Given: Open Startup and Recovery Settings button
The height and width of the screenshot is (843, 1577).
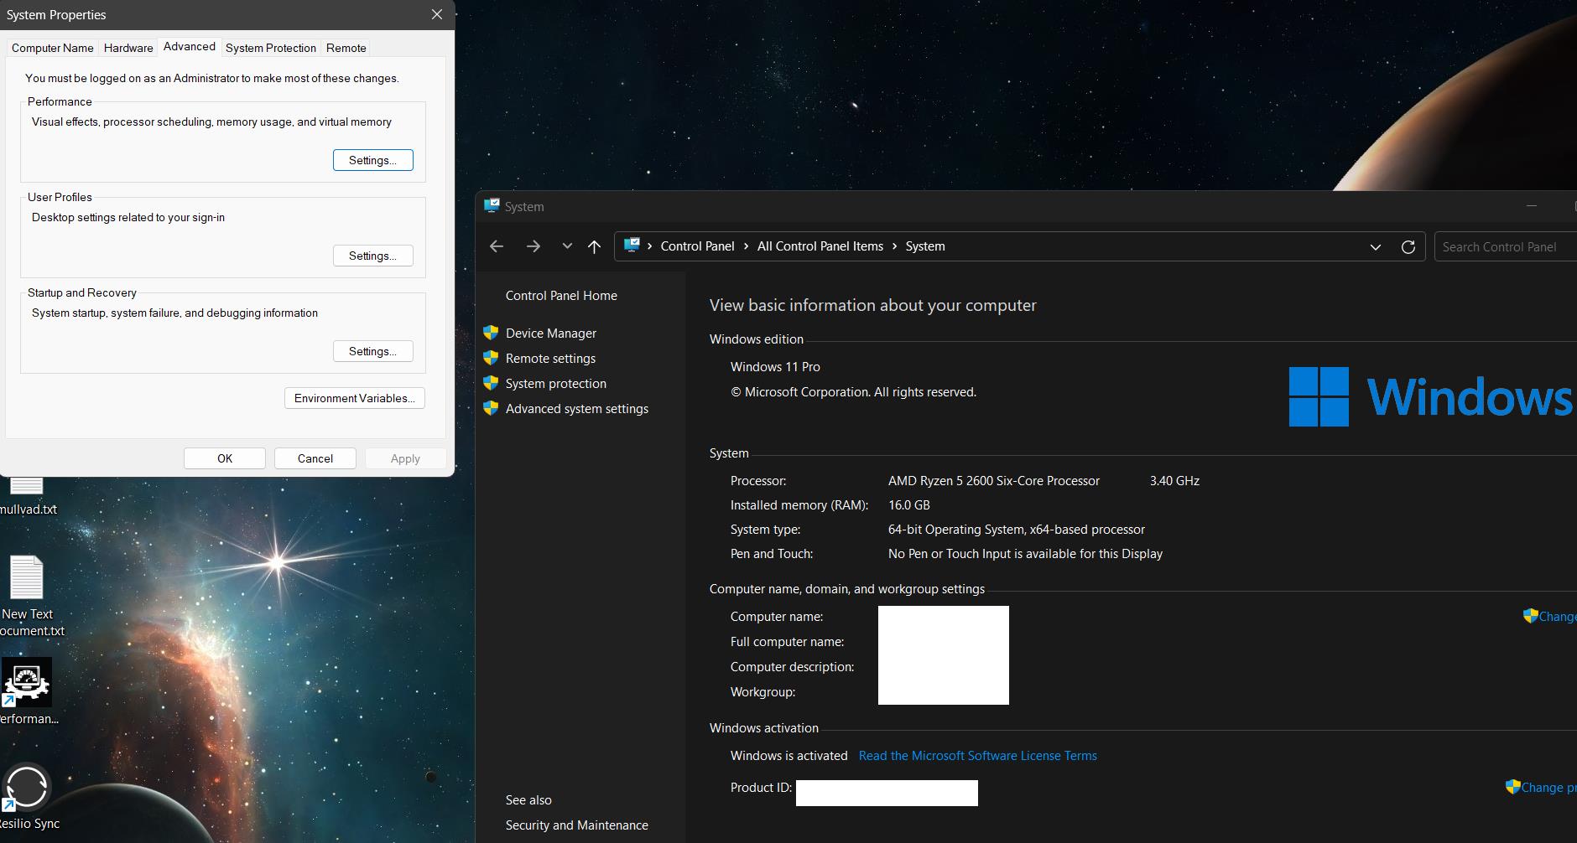Looking at the screenshot, I should click(x=373, y=351).
